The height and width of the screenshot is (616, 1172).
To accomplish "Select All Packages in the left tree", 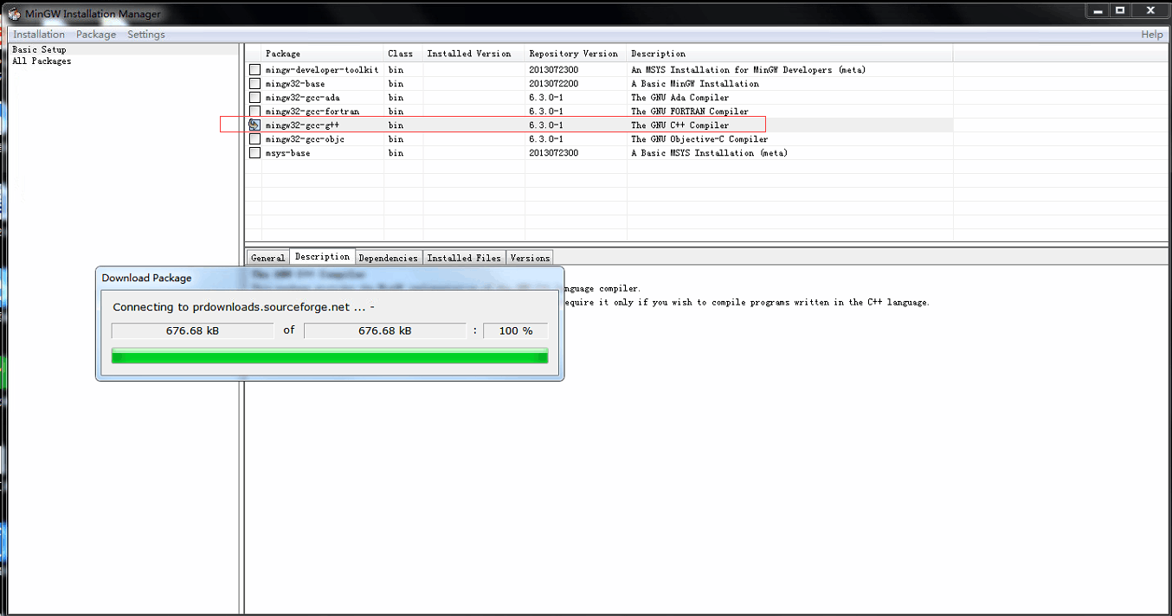I will [x=42, y=61].
